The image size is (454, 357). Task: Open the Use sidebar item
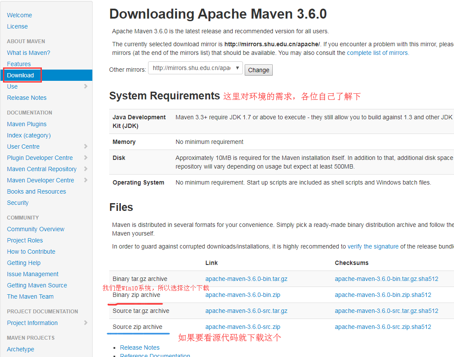[12, 86]
